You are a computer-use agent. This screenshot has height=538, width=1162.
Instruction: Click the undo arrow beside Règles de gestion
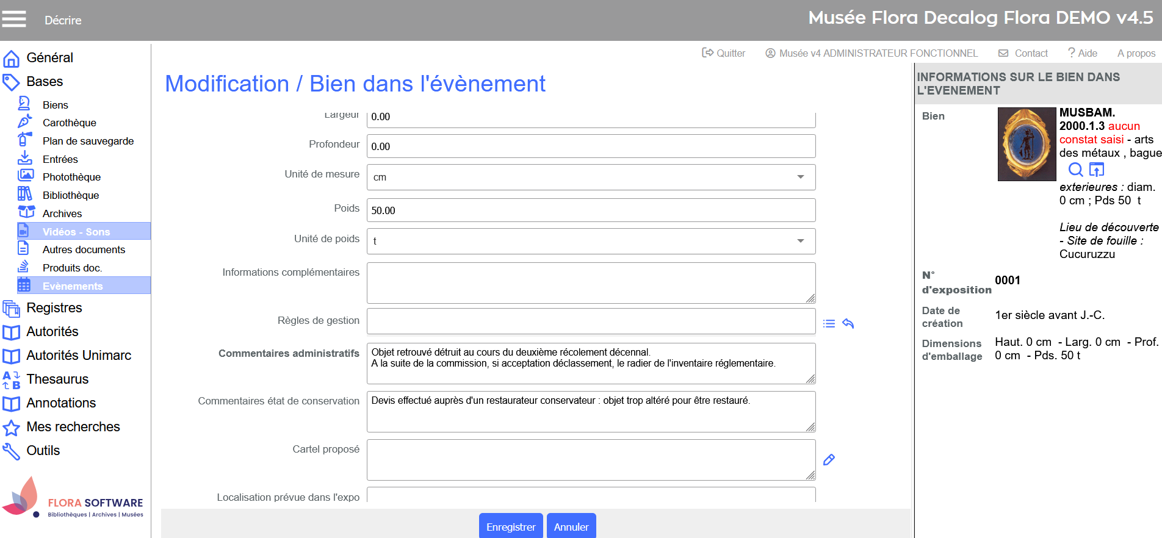(x=848, y=323)
